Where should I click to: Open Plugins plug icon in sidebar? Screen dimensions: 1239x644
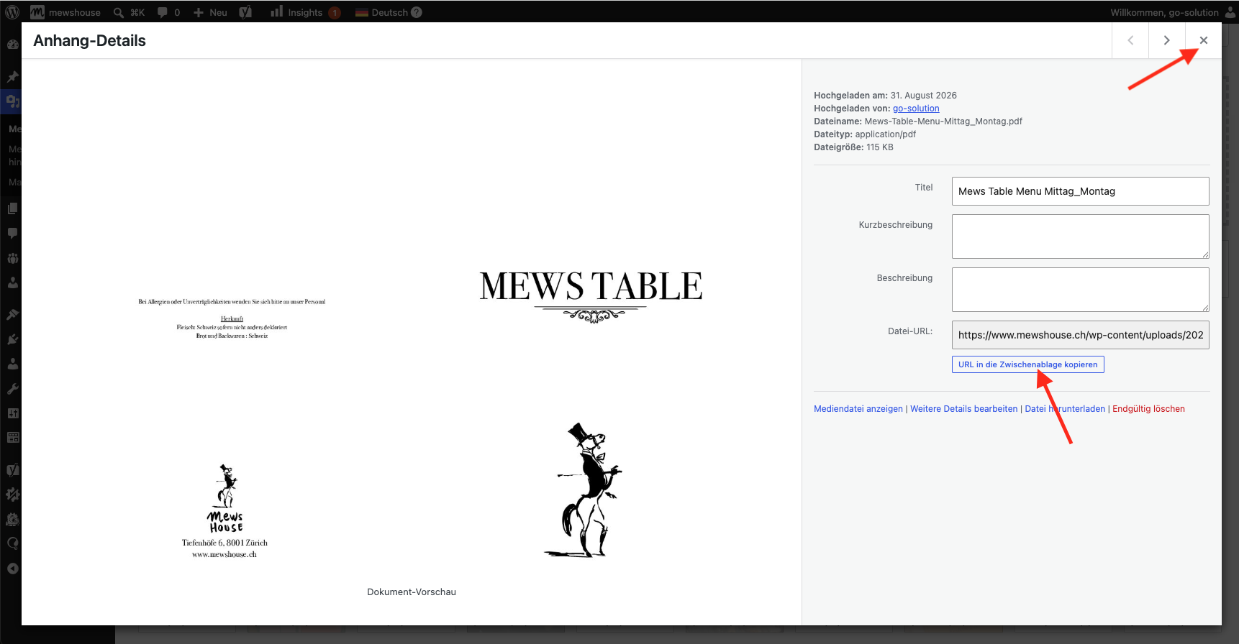(13, 339)
